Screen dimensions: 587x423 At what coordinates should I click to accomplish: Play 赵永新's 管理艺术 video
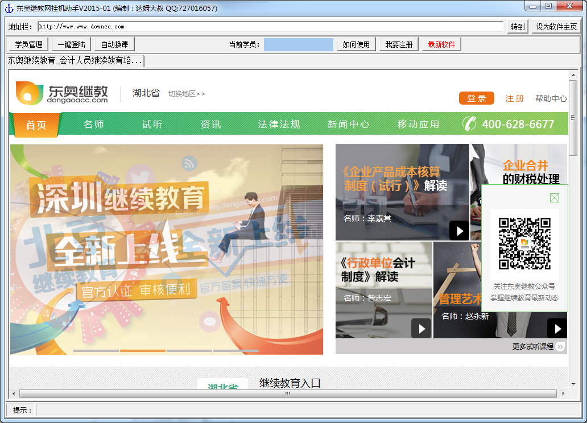(x=556, y=328)
